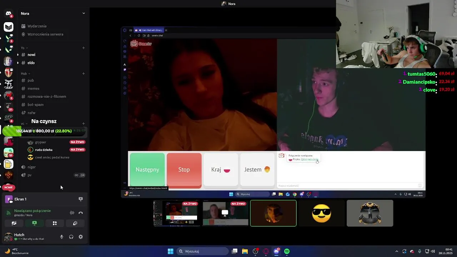Open the ME server icon

tap(9, 27)
